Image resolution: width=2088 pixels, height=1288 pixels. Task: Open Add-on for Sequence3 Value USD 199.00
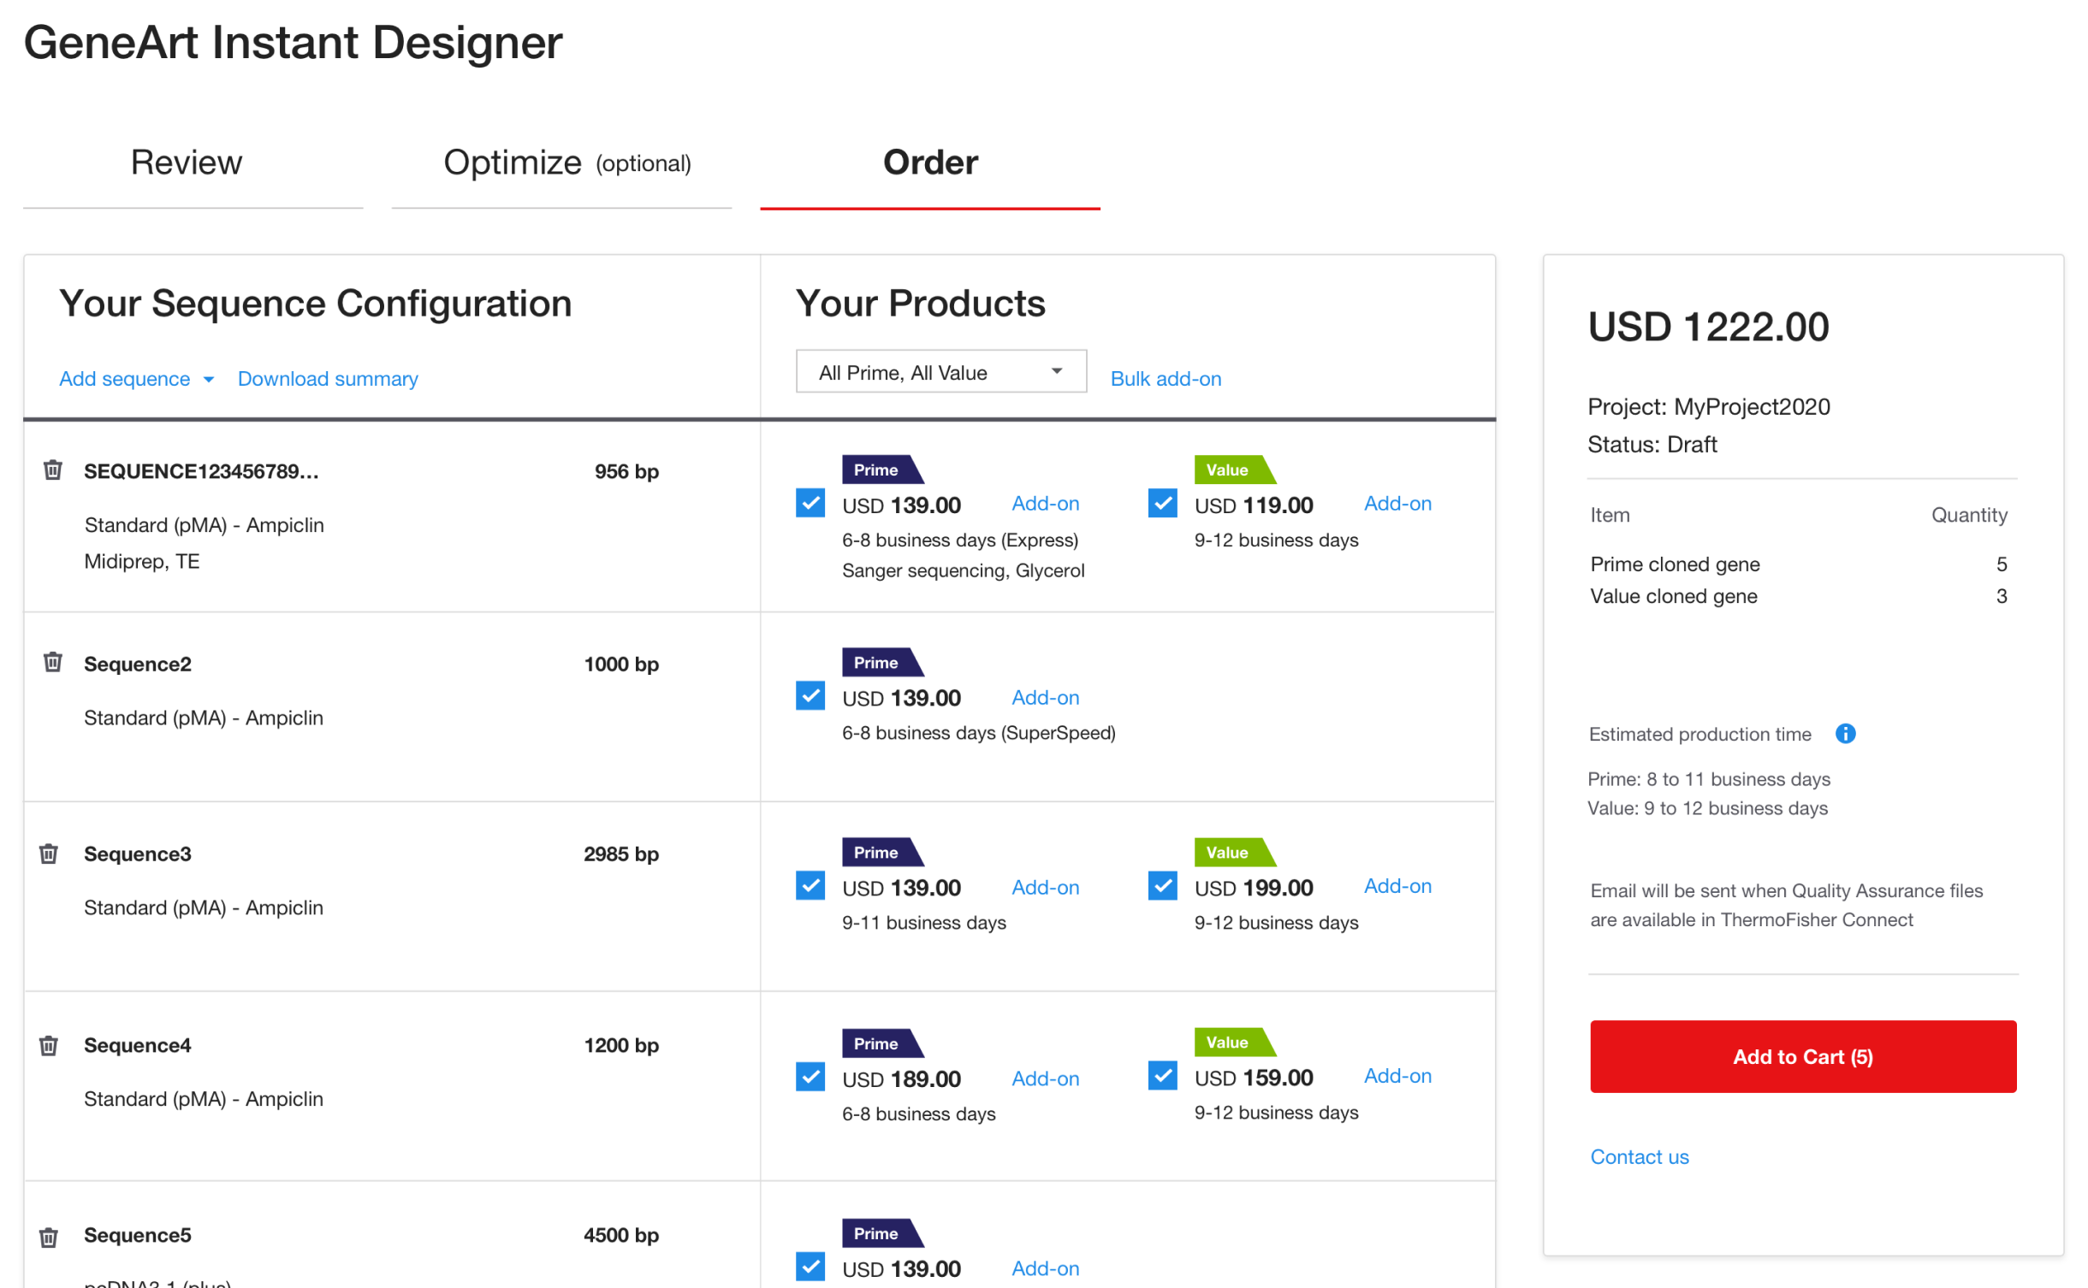point(1397,886)
